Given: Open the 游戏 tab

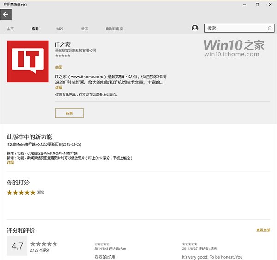Looking at the screenshot, I should pos(60,29).
